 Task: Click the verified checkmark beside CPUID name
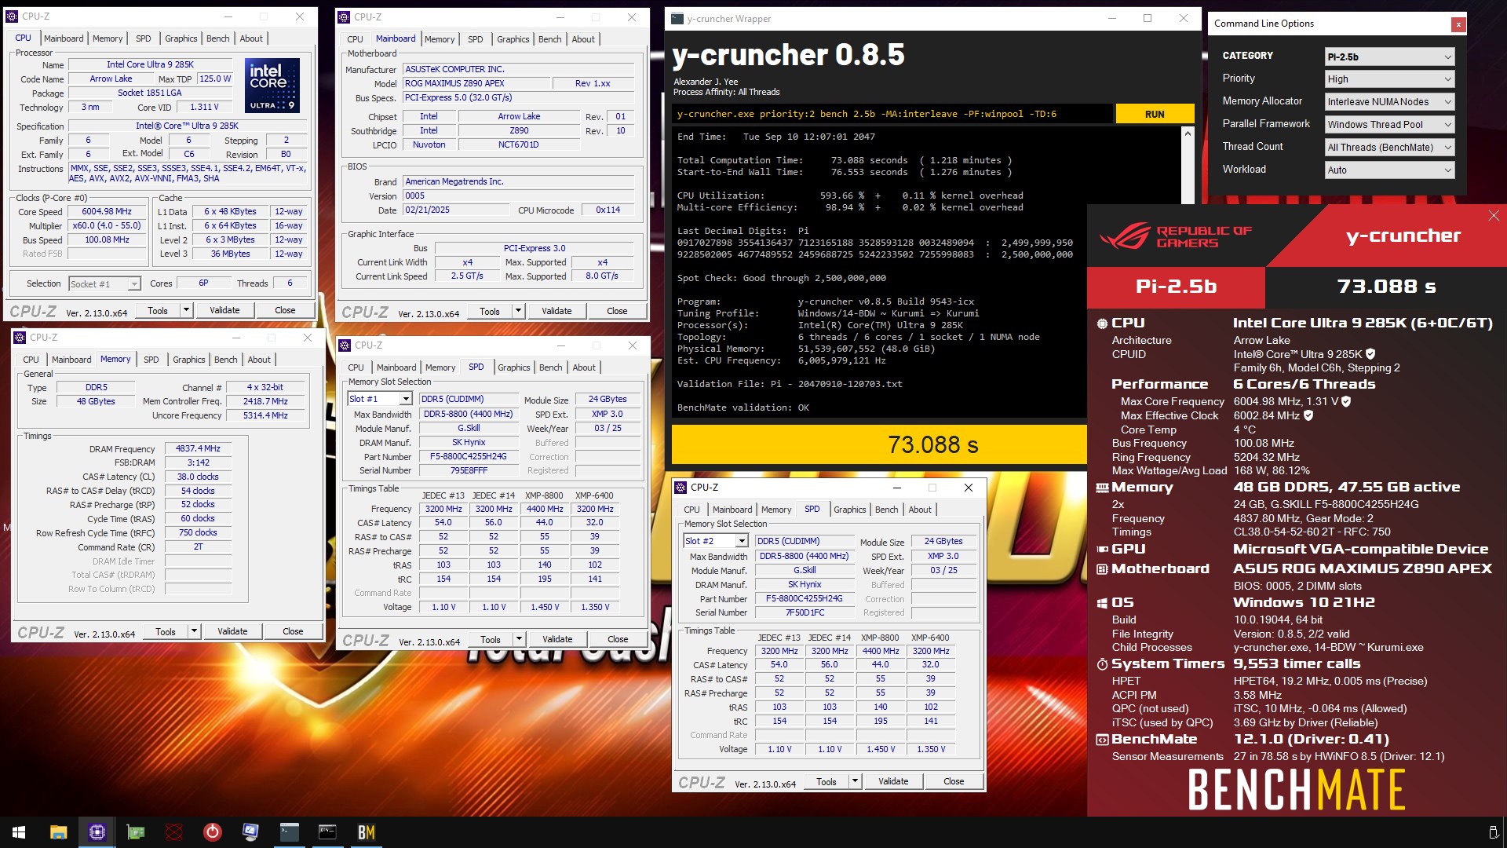click(x=1370, y=354)
